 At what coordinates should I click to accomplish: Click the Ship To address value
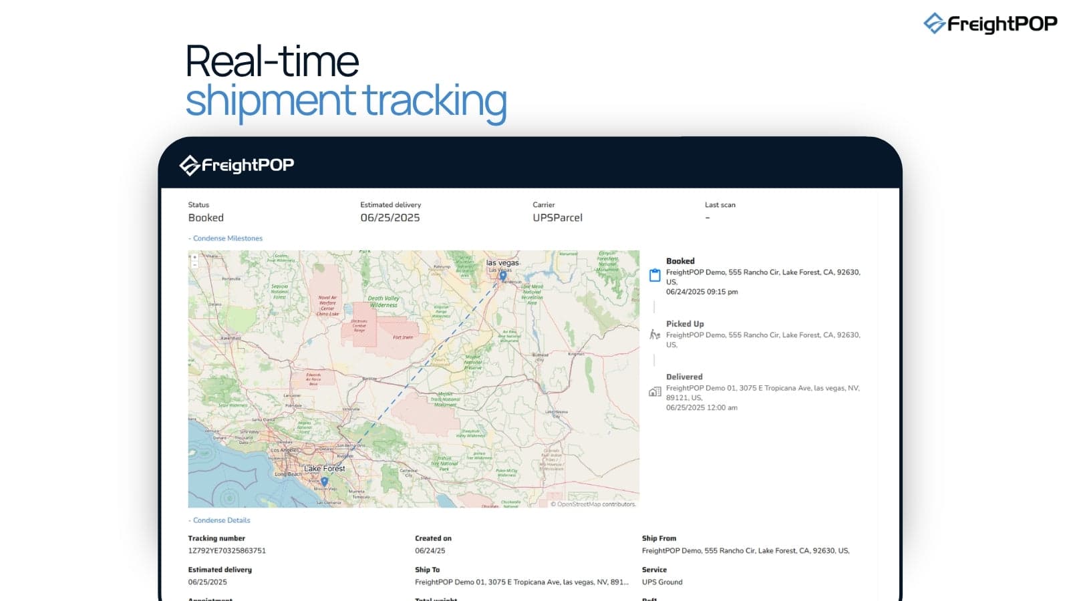[x=522, y=582]
